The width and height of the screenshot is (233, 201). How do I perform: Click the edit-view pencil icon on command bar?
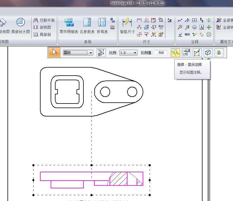[197, 53]
